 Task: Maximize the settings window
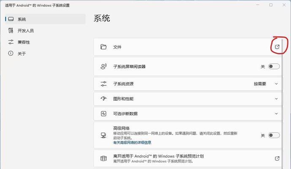pos(271,5)
